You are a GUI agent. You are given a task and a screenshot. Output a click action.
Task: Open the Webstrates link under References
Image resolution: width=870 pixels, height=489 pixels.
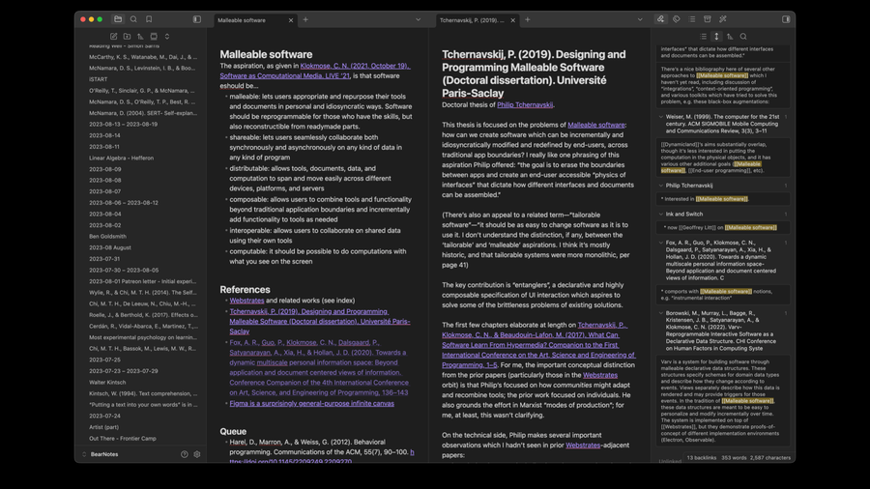[x=246, y=301]
